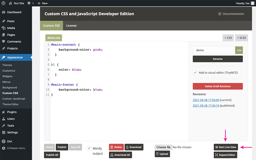Image resolution: width=256 pixels, height=160 pixels.
Task: Switch to the License tab
Action: (71, 26)
